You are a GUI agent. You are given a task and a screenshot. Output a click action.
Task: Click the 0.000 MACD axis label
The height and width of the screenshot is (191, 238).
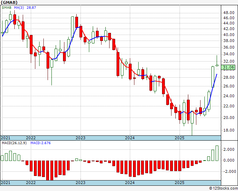(x=229, y=161)
